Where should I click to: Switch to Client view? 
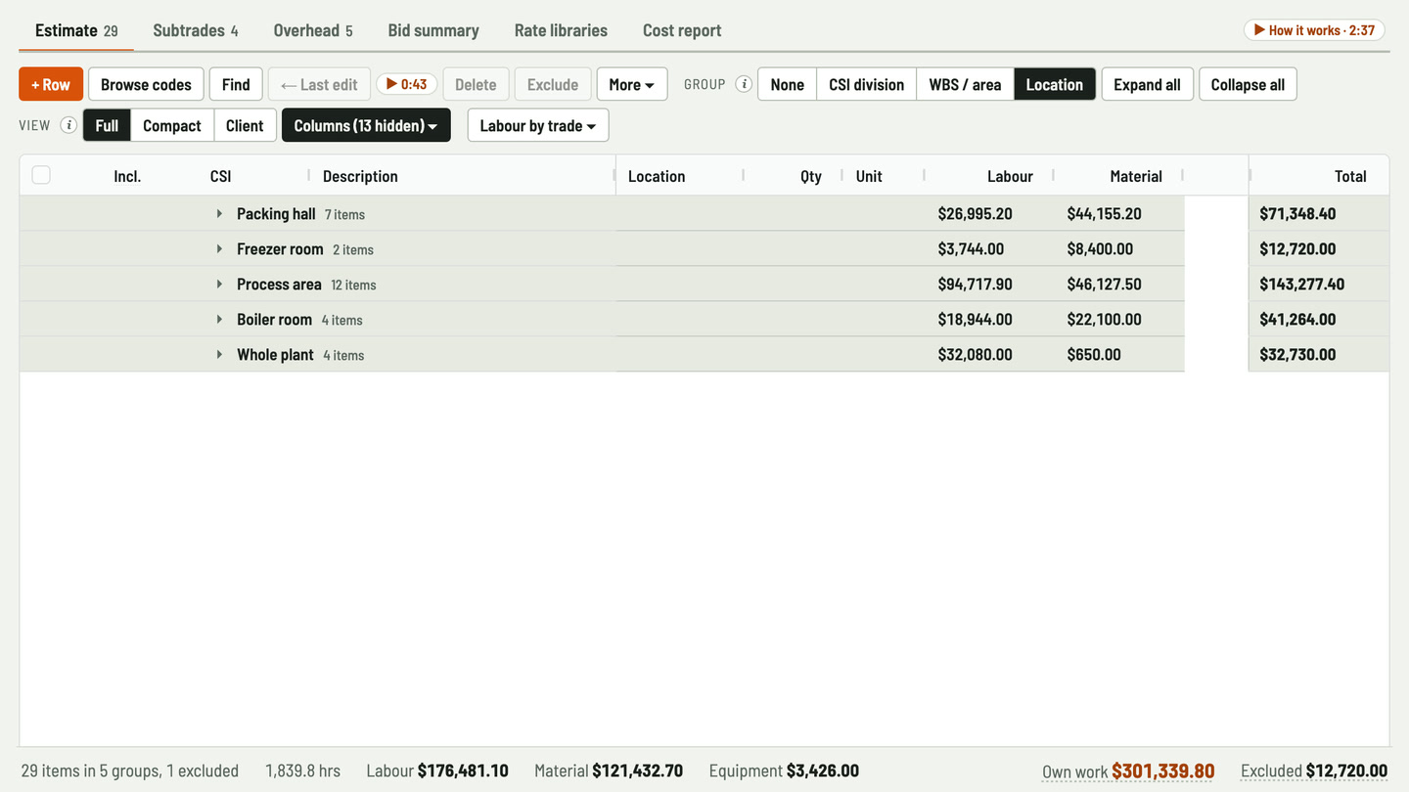point(245,125)
